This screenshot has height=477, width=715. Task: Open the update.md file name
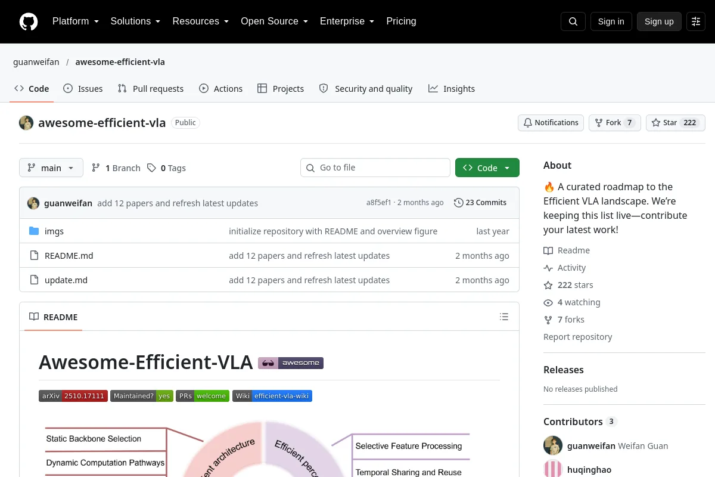(x=66, y=280)
